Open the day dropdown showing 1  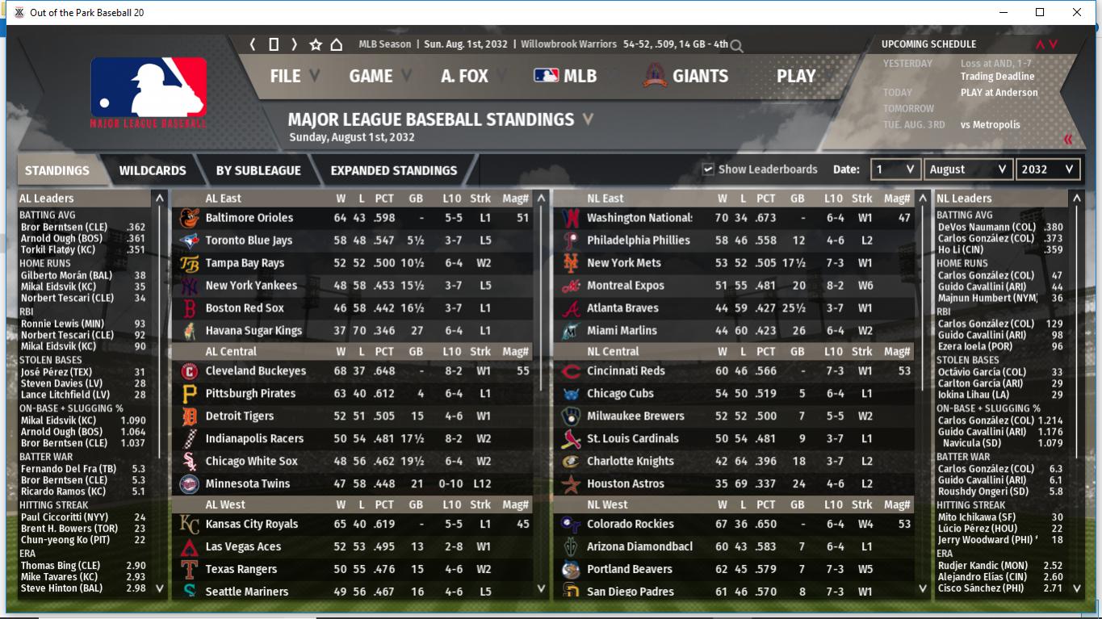pyautogui.click(x=895, y=169)
